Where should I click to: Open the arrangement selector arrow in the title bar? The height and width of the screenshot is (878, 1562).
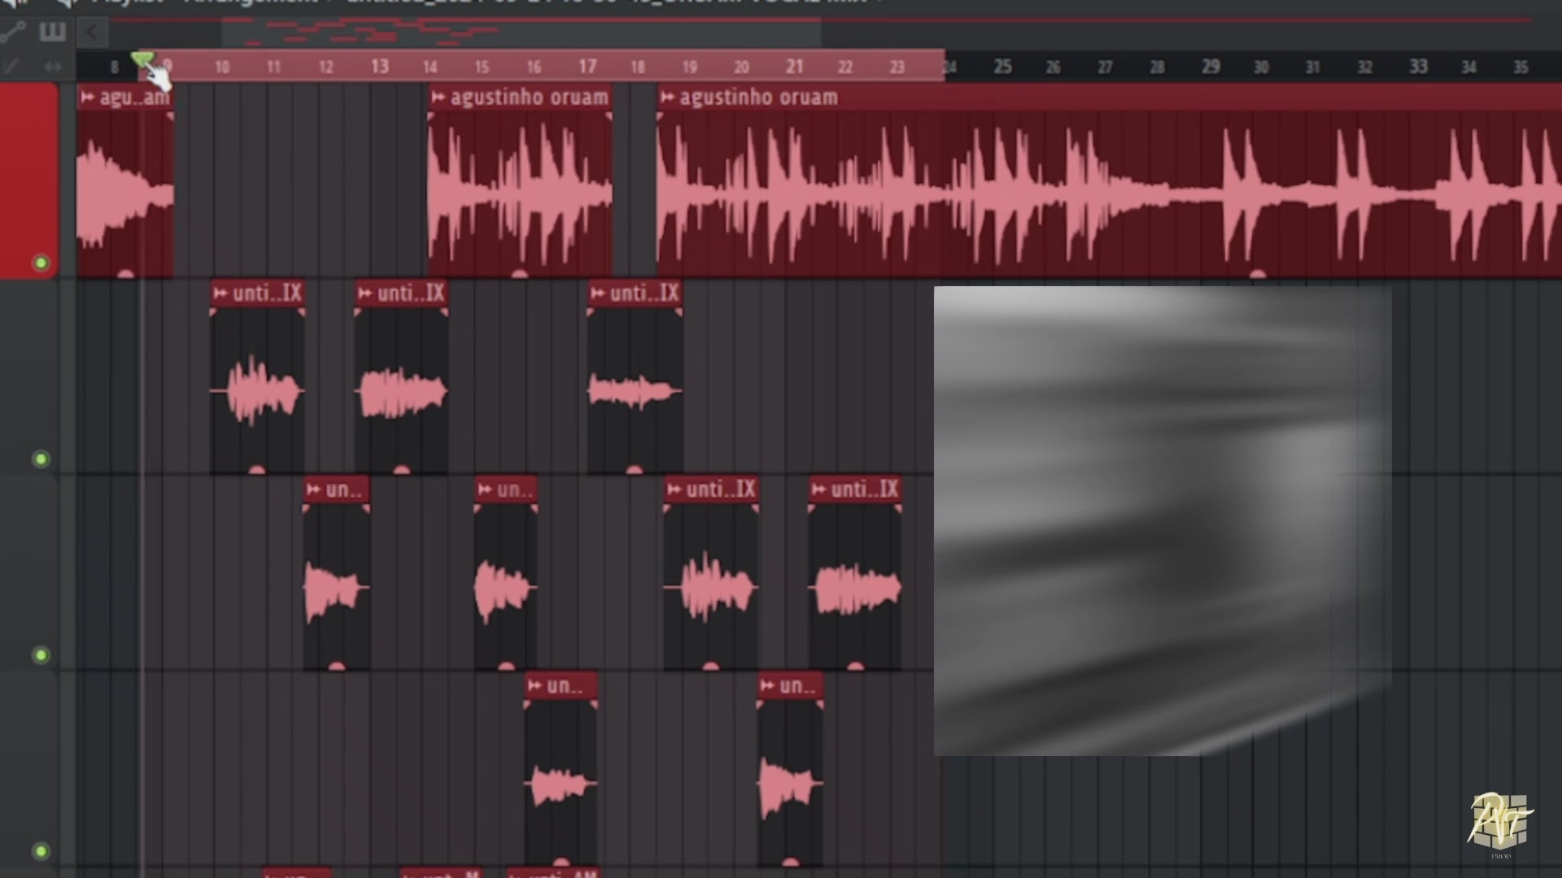pyautogui.click(x=879, y=2)
